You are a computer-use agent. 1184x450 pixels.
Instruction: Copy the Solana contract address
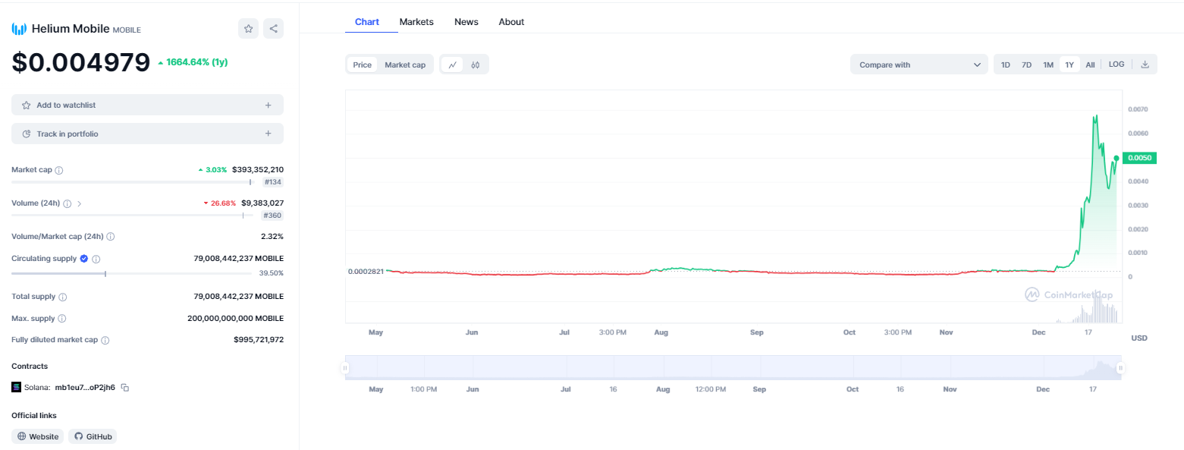point(125,388)
